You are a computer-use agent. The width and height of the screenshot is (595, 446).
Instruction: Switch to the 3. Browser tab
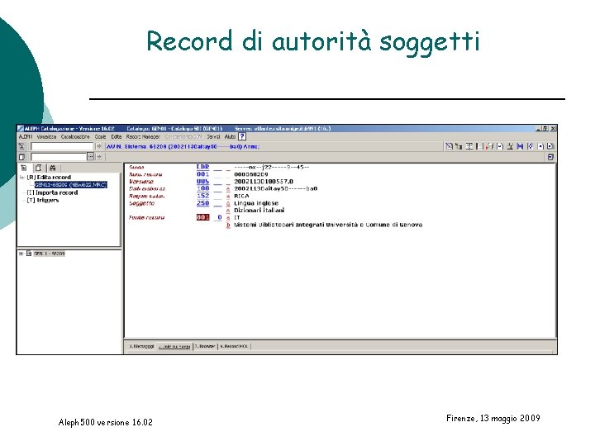click(205, 346)
